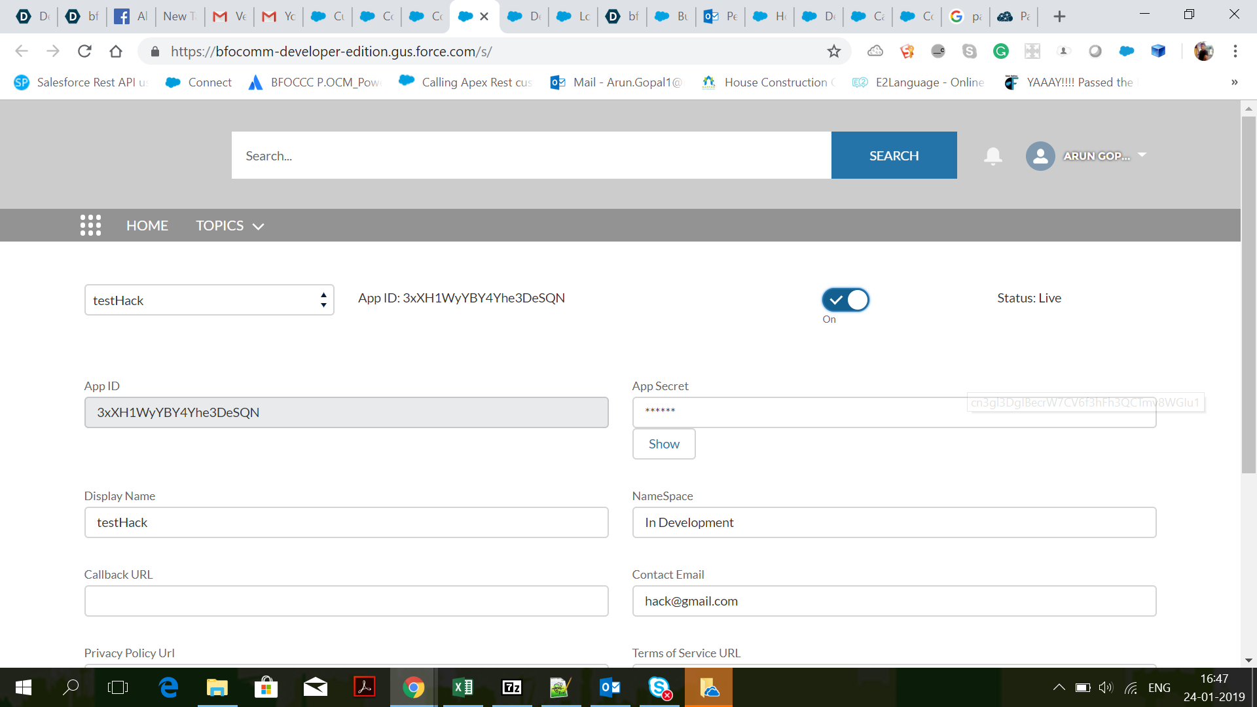Click into the Callback URL field
Screen dimensions: 1257x707
346,601
